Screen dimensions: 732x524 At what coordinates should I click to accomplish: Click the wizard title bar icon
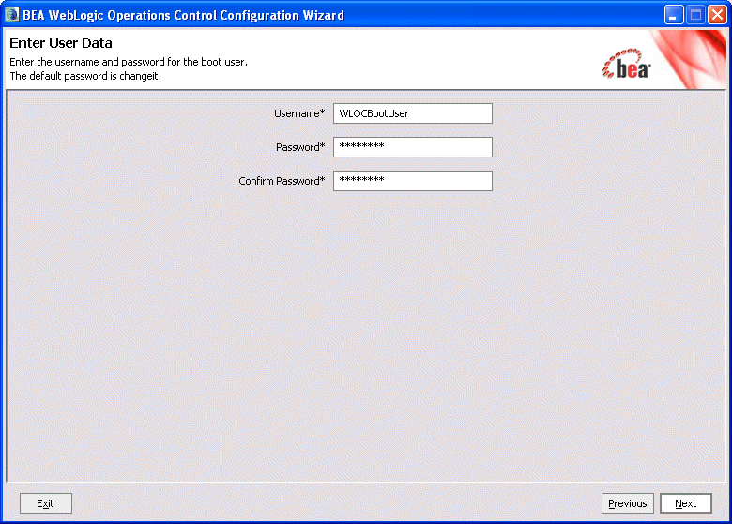[x=11, y=15]
